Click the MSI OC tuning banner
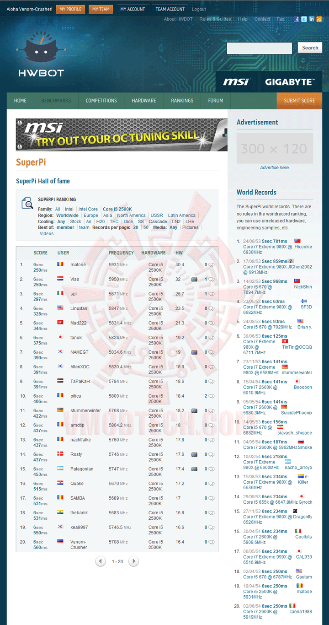Screen dimensions: 329x625 pyautogui.click(x=122, y=135)
